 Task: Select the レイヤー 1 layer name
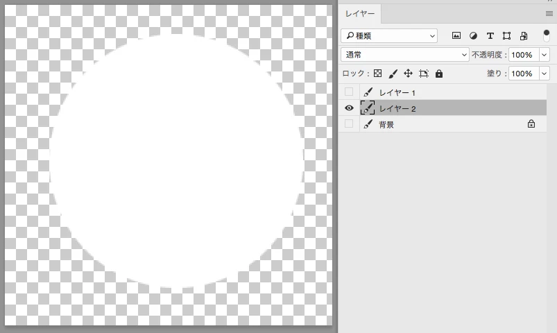click(x=397, y=93)
